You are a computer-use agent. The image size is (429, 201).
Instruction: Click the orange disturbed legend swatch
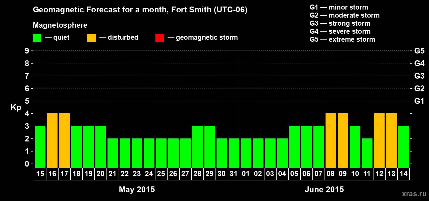point(91,38)
